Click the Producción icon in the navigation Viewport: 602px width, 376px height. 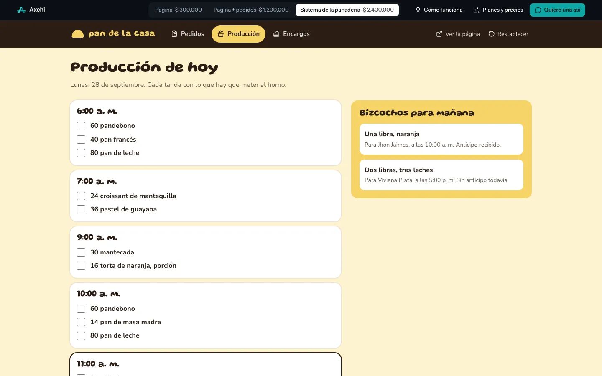pyautogui.click(x=221, y=34)
